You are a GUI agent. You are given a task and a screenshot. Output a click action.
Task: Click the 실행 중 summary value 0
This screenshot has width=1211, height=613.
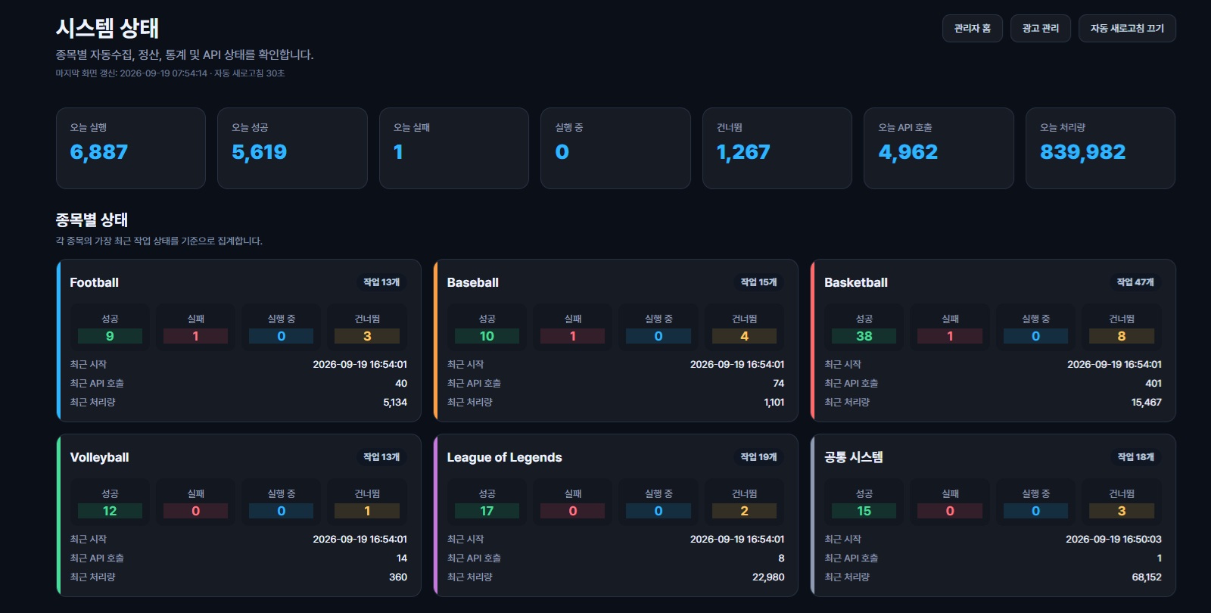click(x=562, y=152)
